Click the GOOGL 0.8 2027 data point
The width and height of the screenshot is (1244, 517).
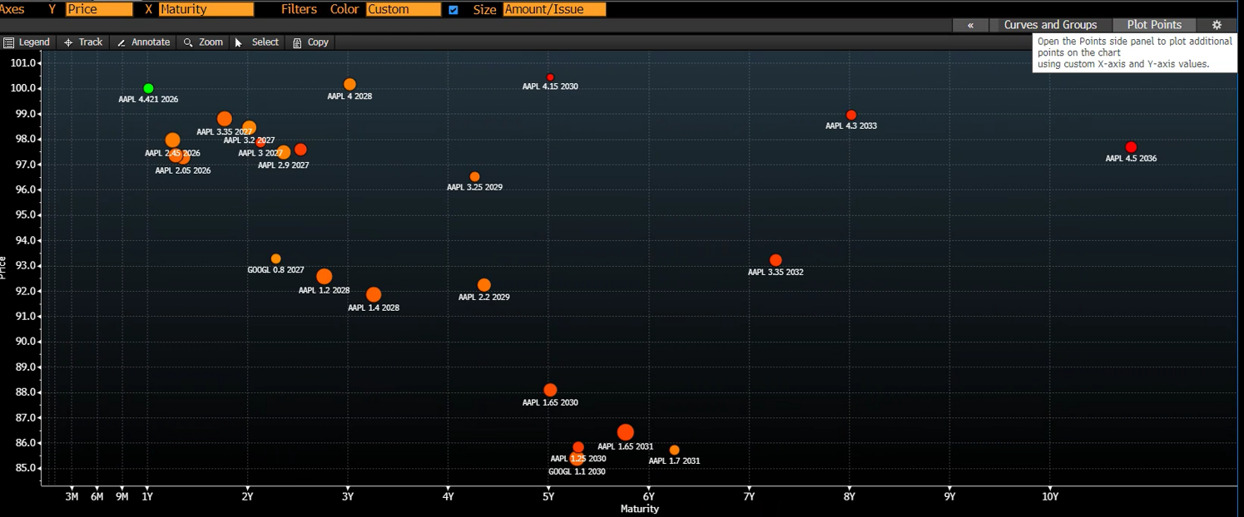click(x=275, y=259)
